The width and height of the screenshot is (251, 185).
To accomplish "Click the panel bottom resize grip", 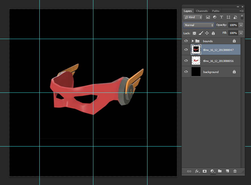I will pyautogui.click(x=213, y=175).
